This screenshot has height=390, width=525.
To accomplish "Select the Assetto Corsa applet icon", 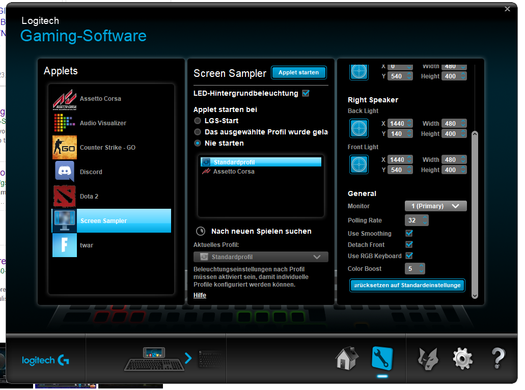I will point(65,99).
